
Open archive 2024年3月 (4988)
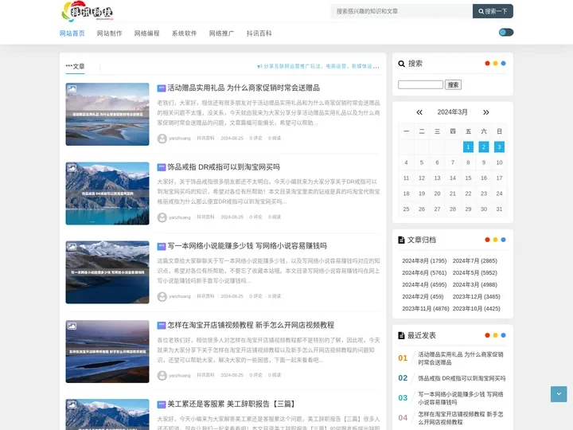point(474,284)
